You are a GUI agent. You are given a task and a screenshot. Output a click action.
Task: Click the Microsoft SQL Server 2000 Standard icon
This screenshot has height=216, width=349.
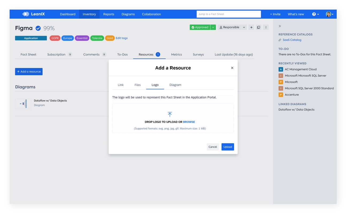coord(281,88)
